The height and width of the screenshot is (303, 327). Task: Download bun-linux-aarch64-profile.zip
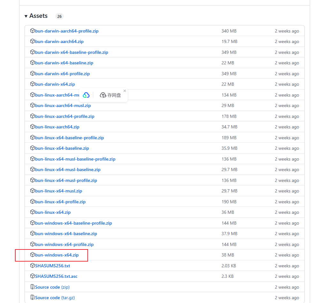[65, 116]
